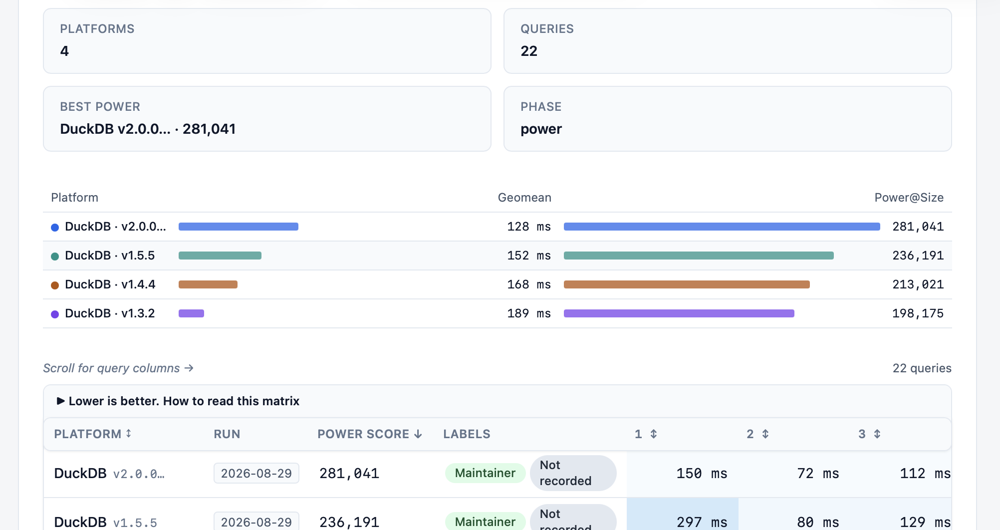The width and height of the screenshot is (1000, 530).
Task: Click the teal dot for DuckDB v1.5.5
Action: tap(55, 256)
